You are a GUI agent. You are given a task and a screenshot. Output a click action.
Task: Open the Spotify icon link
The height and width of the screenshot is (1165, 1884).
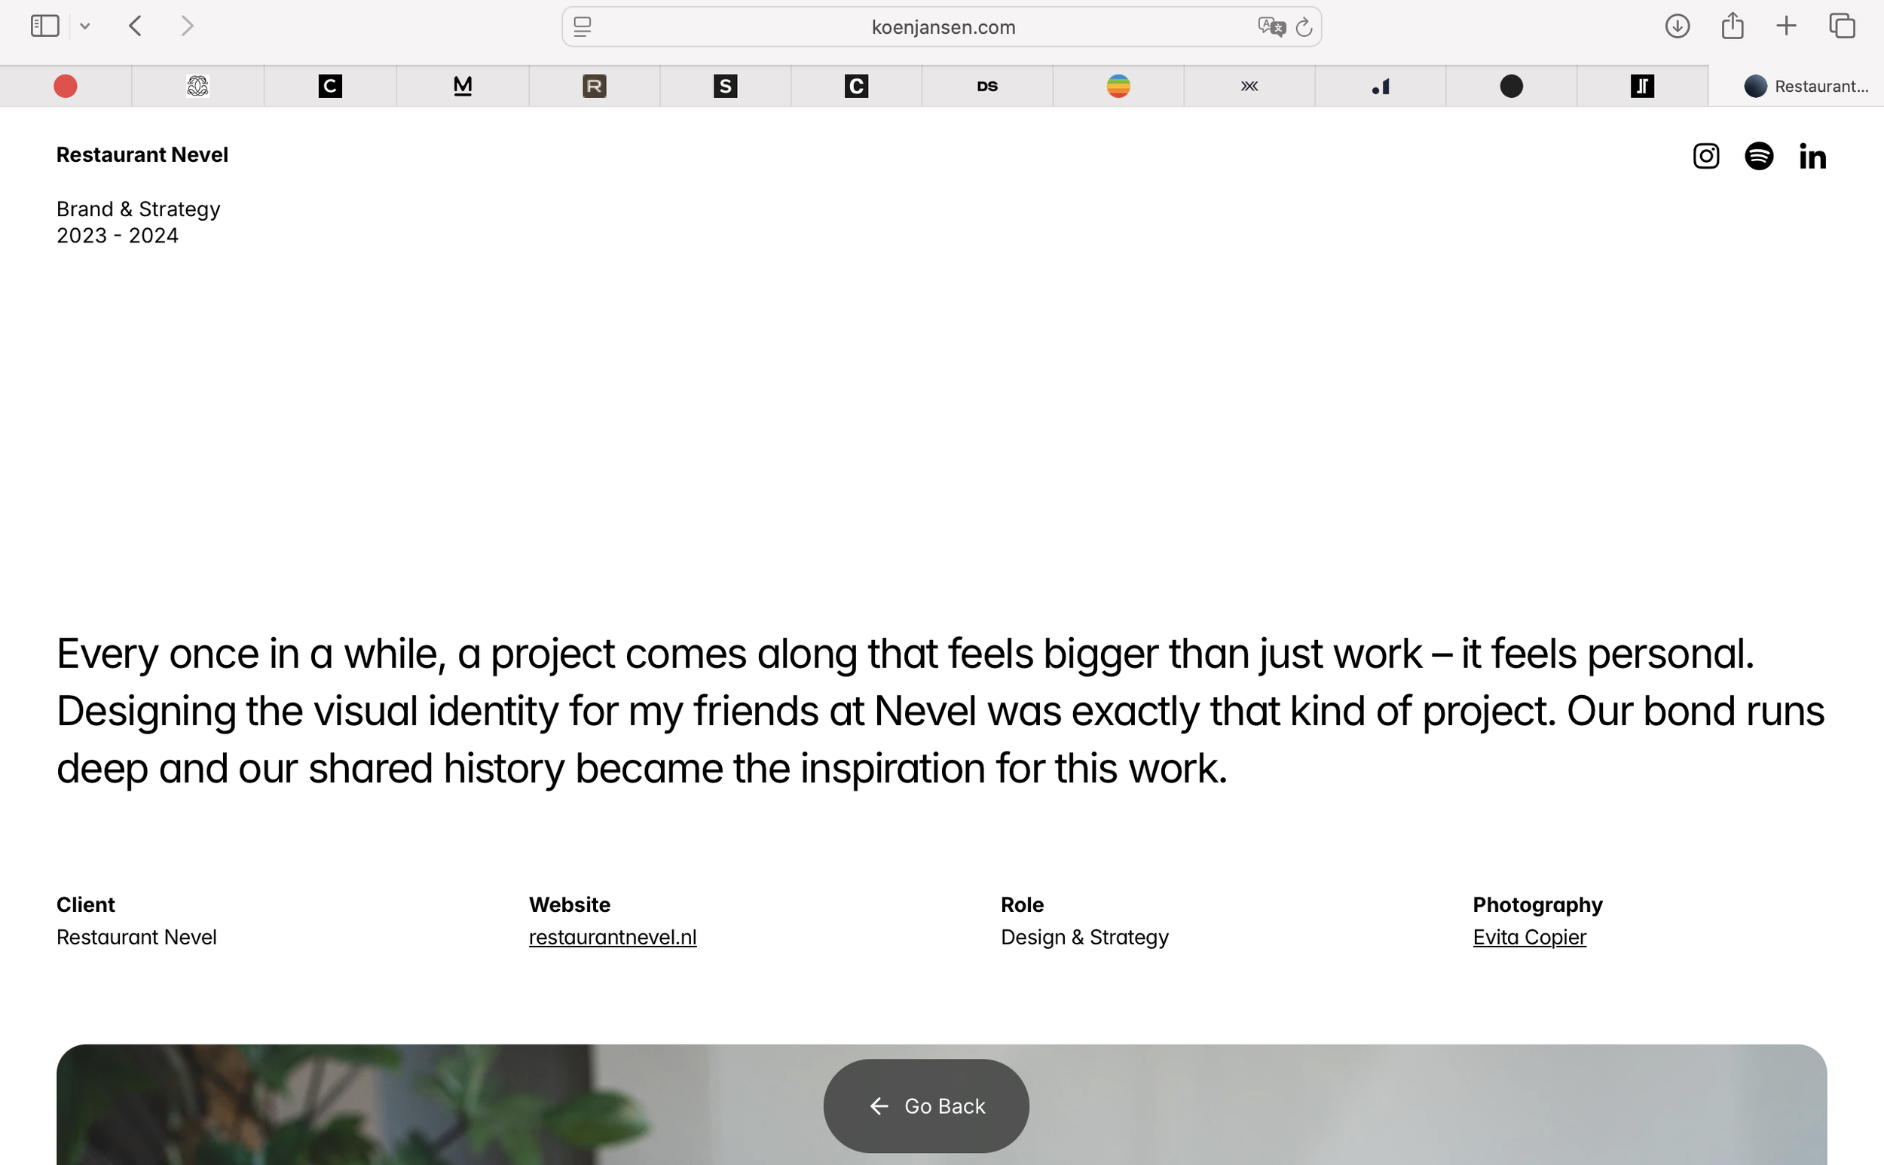point(1758,157)
